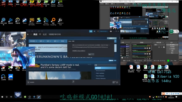Expand the Steam 软件 store dropdown

[49, 41]
